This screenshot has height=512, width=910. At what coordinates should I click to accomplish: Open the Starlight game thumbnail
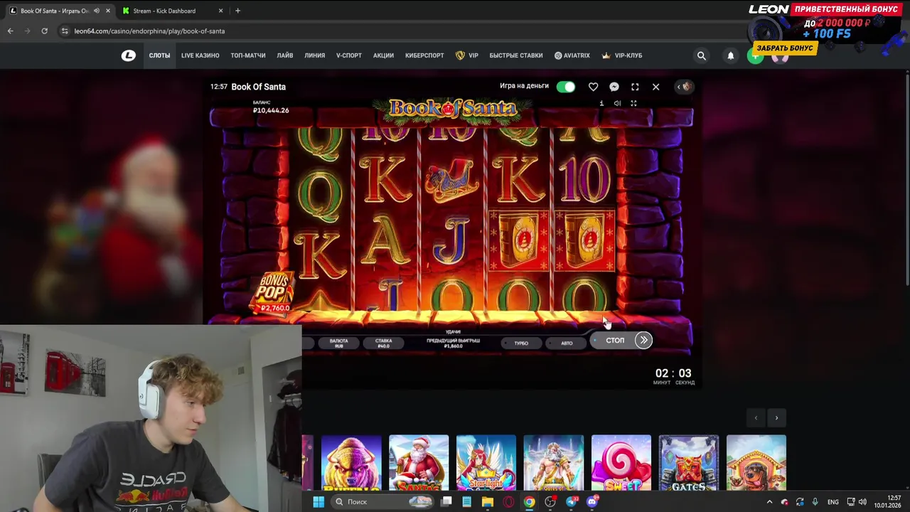click(x=486, y=463)
